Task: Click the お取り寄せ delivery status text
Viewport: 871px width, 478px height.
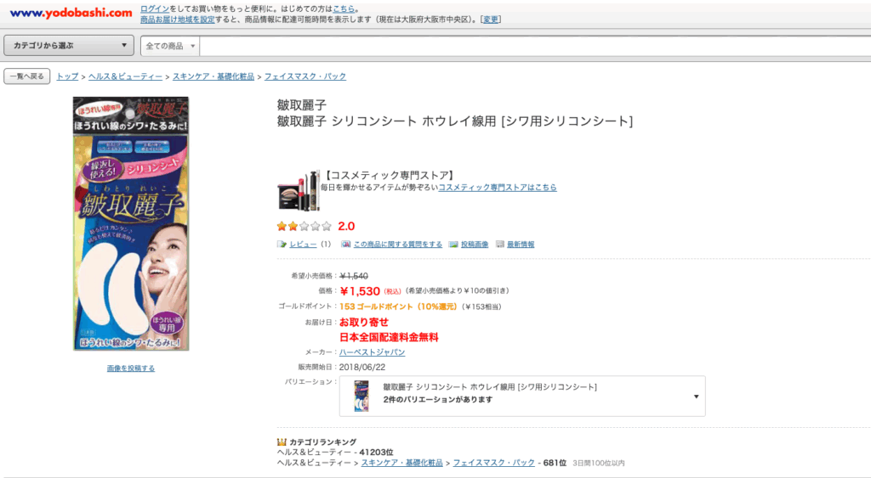Action: pos(364,322)
